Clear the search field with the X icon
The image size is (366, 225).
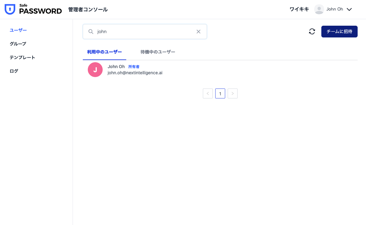[x=199, y=32]
